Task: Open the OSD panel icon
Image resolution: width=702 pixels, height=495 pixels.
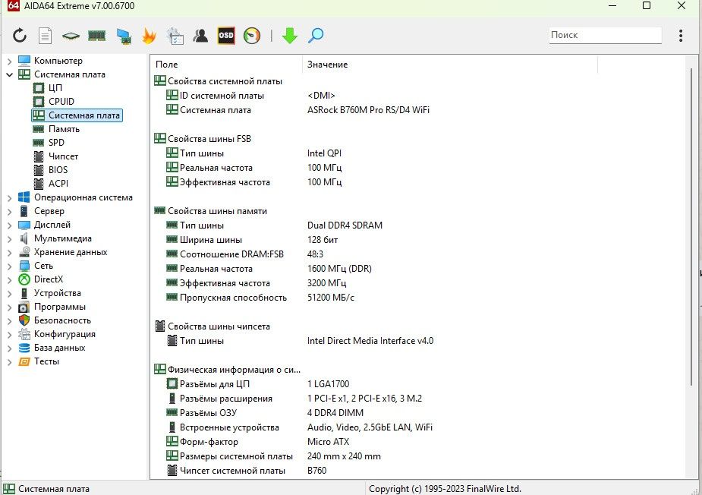Action: point(226,36)
